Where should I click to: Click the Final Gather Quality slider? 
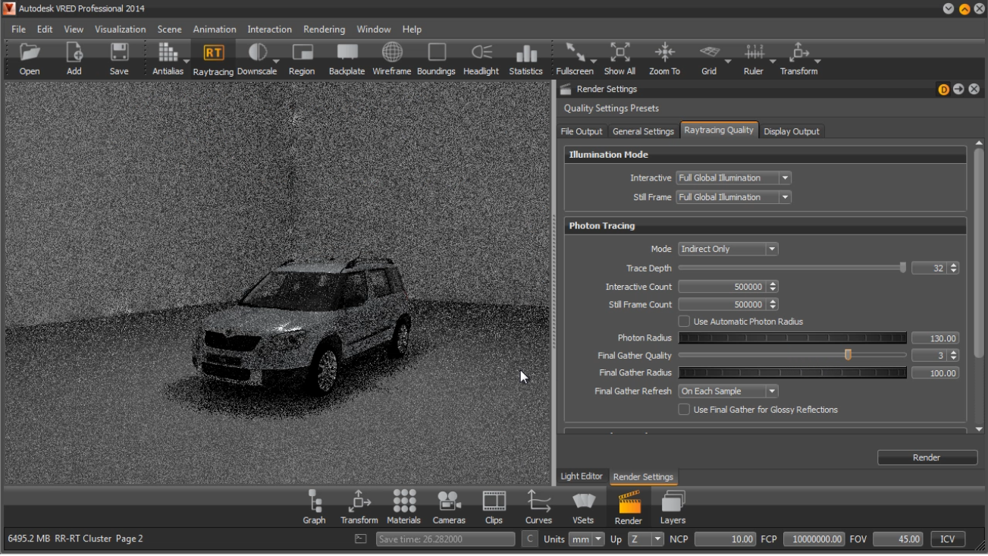(x=792, y=355)
